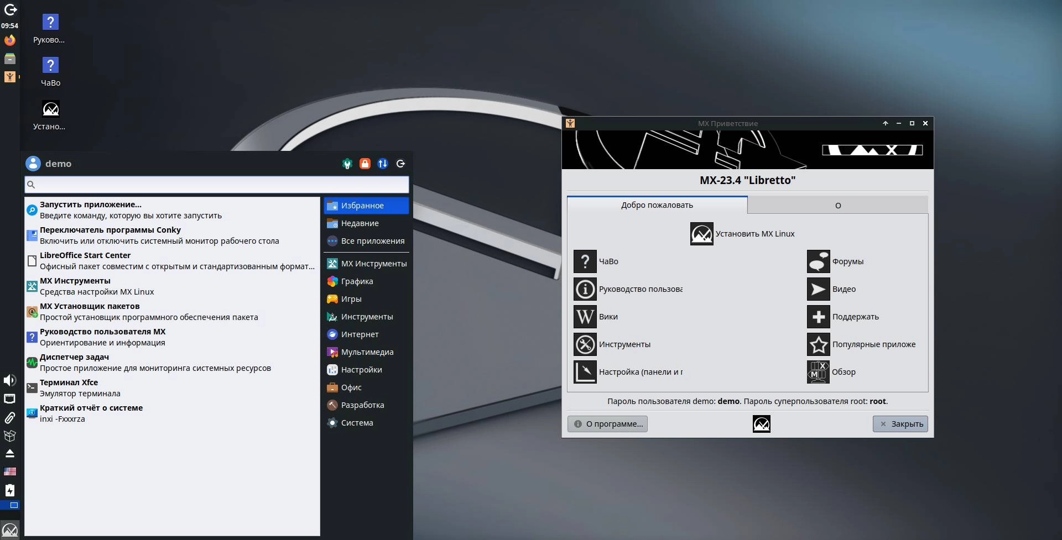Open MX Инструменты entry in favorites list

click(x=172, y=286)
